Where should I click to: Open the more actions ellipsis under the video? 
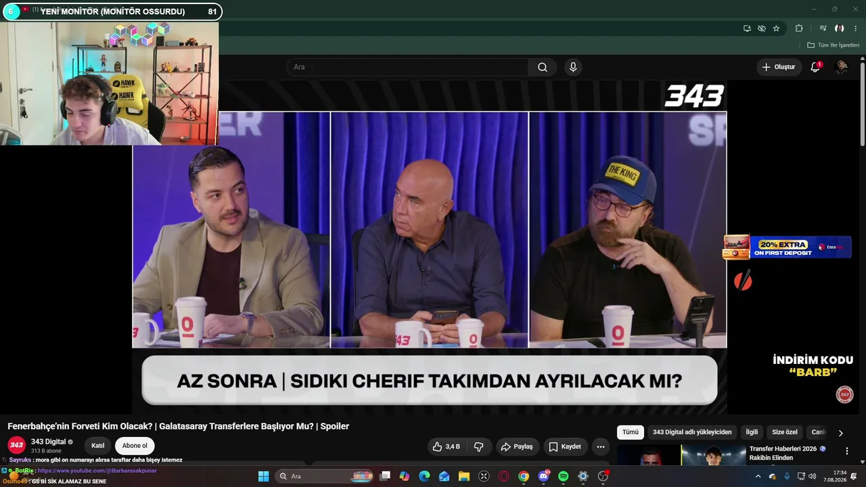click(x=600, y=446)
